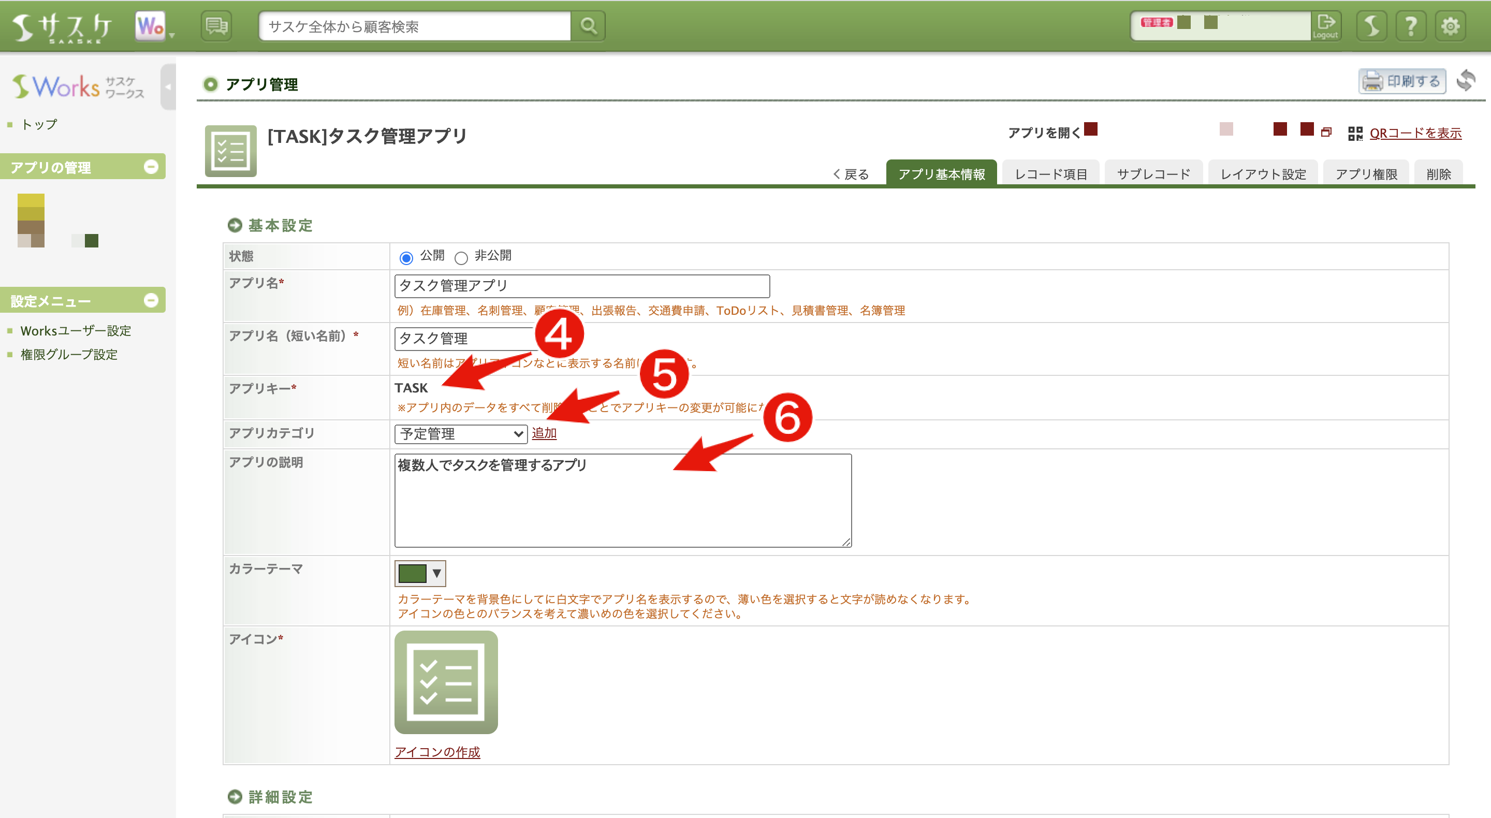
Task: Open the settings gear icon
Action: pos(1450,25)
